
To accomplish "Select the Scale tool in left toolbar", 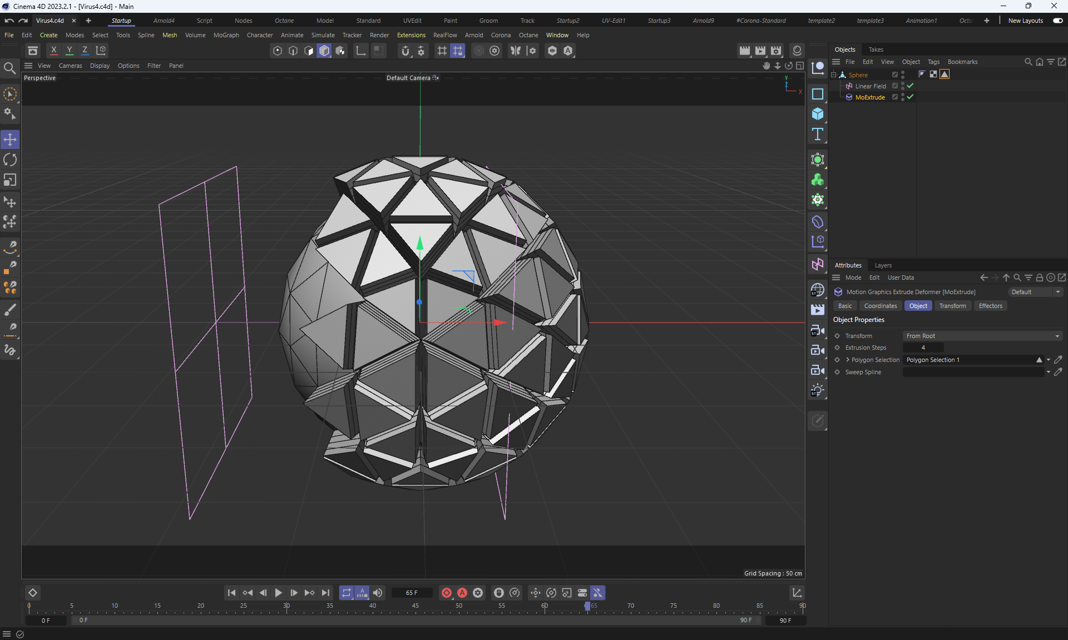I will coord(10,180).
